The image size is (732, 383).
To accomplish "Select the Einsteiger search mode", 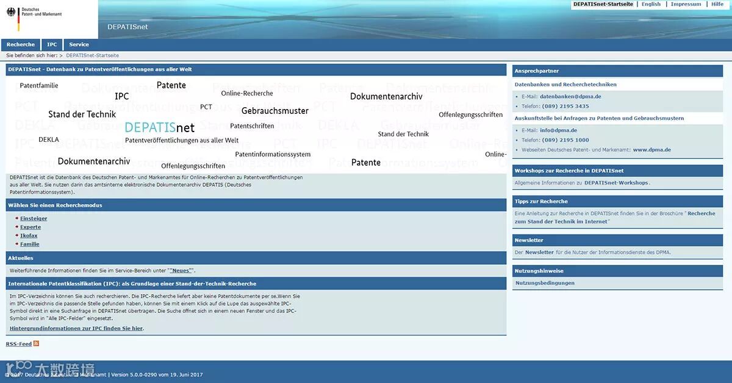I will pyautogui.click(x=34, y=219).
